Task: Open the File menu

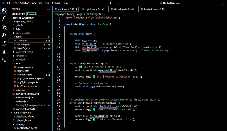Action: pos(9,3)
